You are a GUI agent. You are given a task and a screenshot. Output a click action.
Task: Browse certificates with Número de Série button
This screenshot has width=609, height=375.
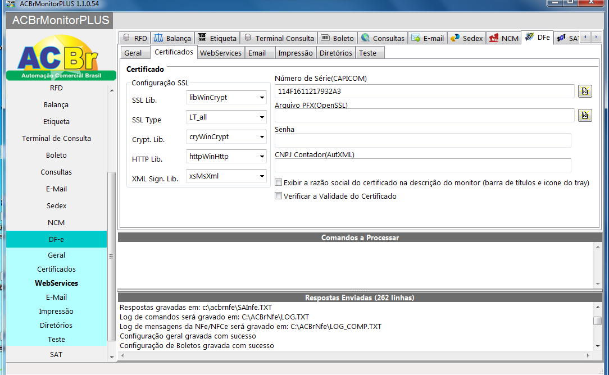[585, 92]
